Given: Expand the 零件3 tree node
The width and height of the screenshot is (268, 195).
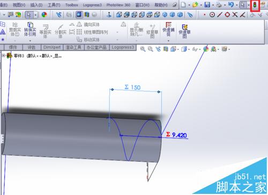Looking at the screenshot, I should pos(3,56).
